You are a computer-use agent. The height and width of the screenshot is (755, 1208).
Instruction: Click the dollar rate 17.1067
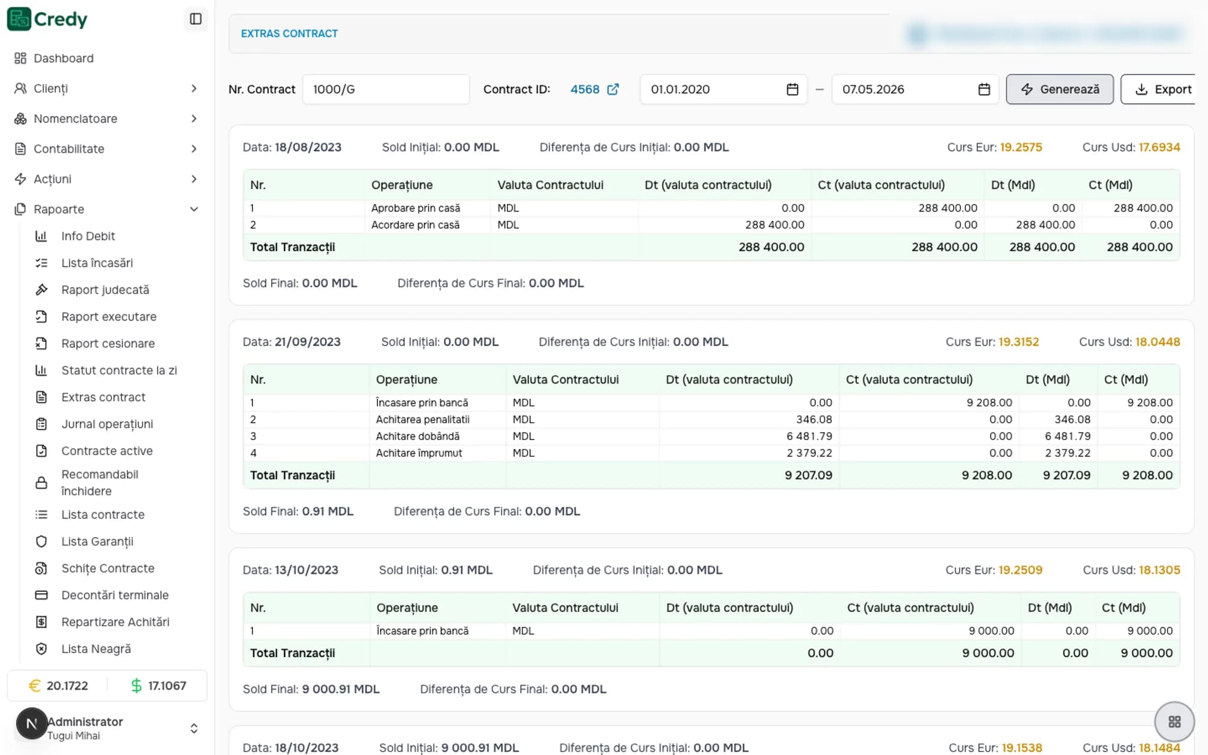[158, 686]
